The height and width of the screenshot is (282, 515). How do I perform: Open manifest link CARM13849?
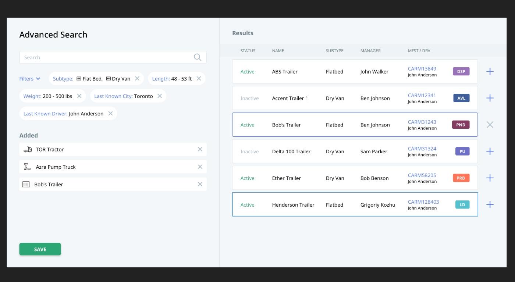tap(422, 68)
